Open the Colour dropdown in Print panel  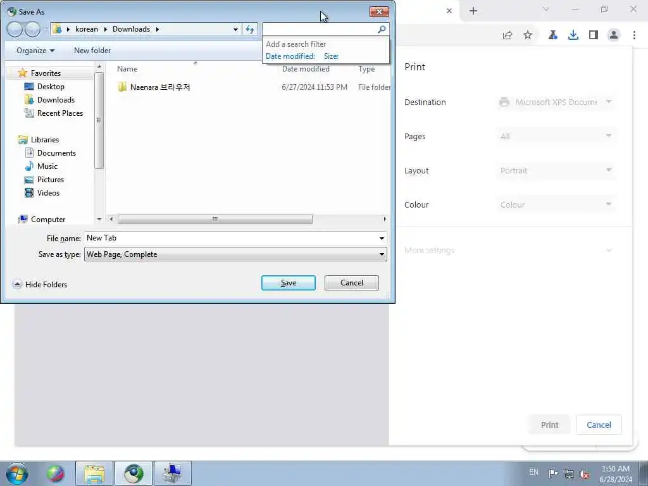556,204
